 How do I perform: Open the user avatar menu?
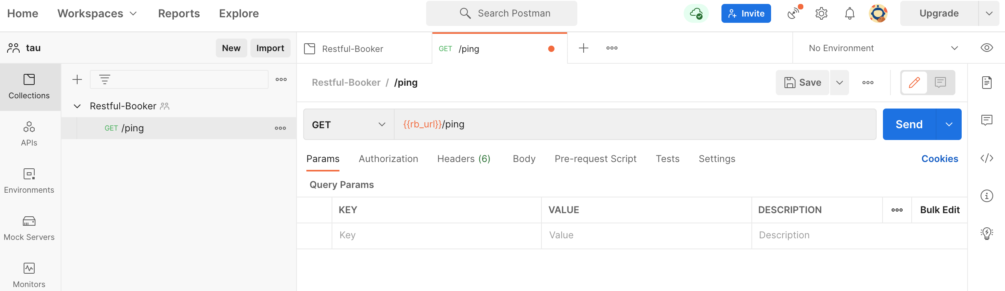tap(878, 13)
